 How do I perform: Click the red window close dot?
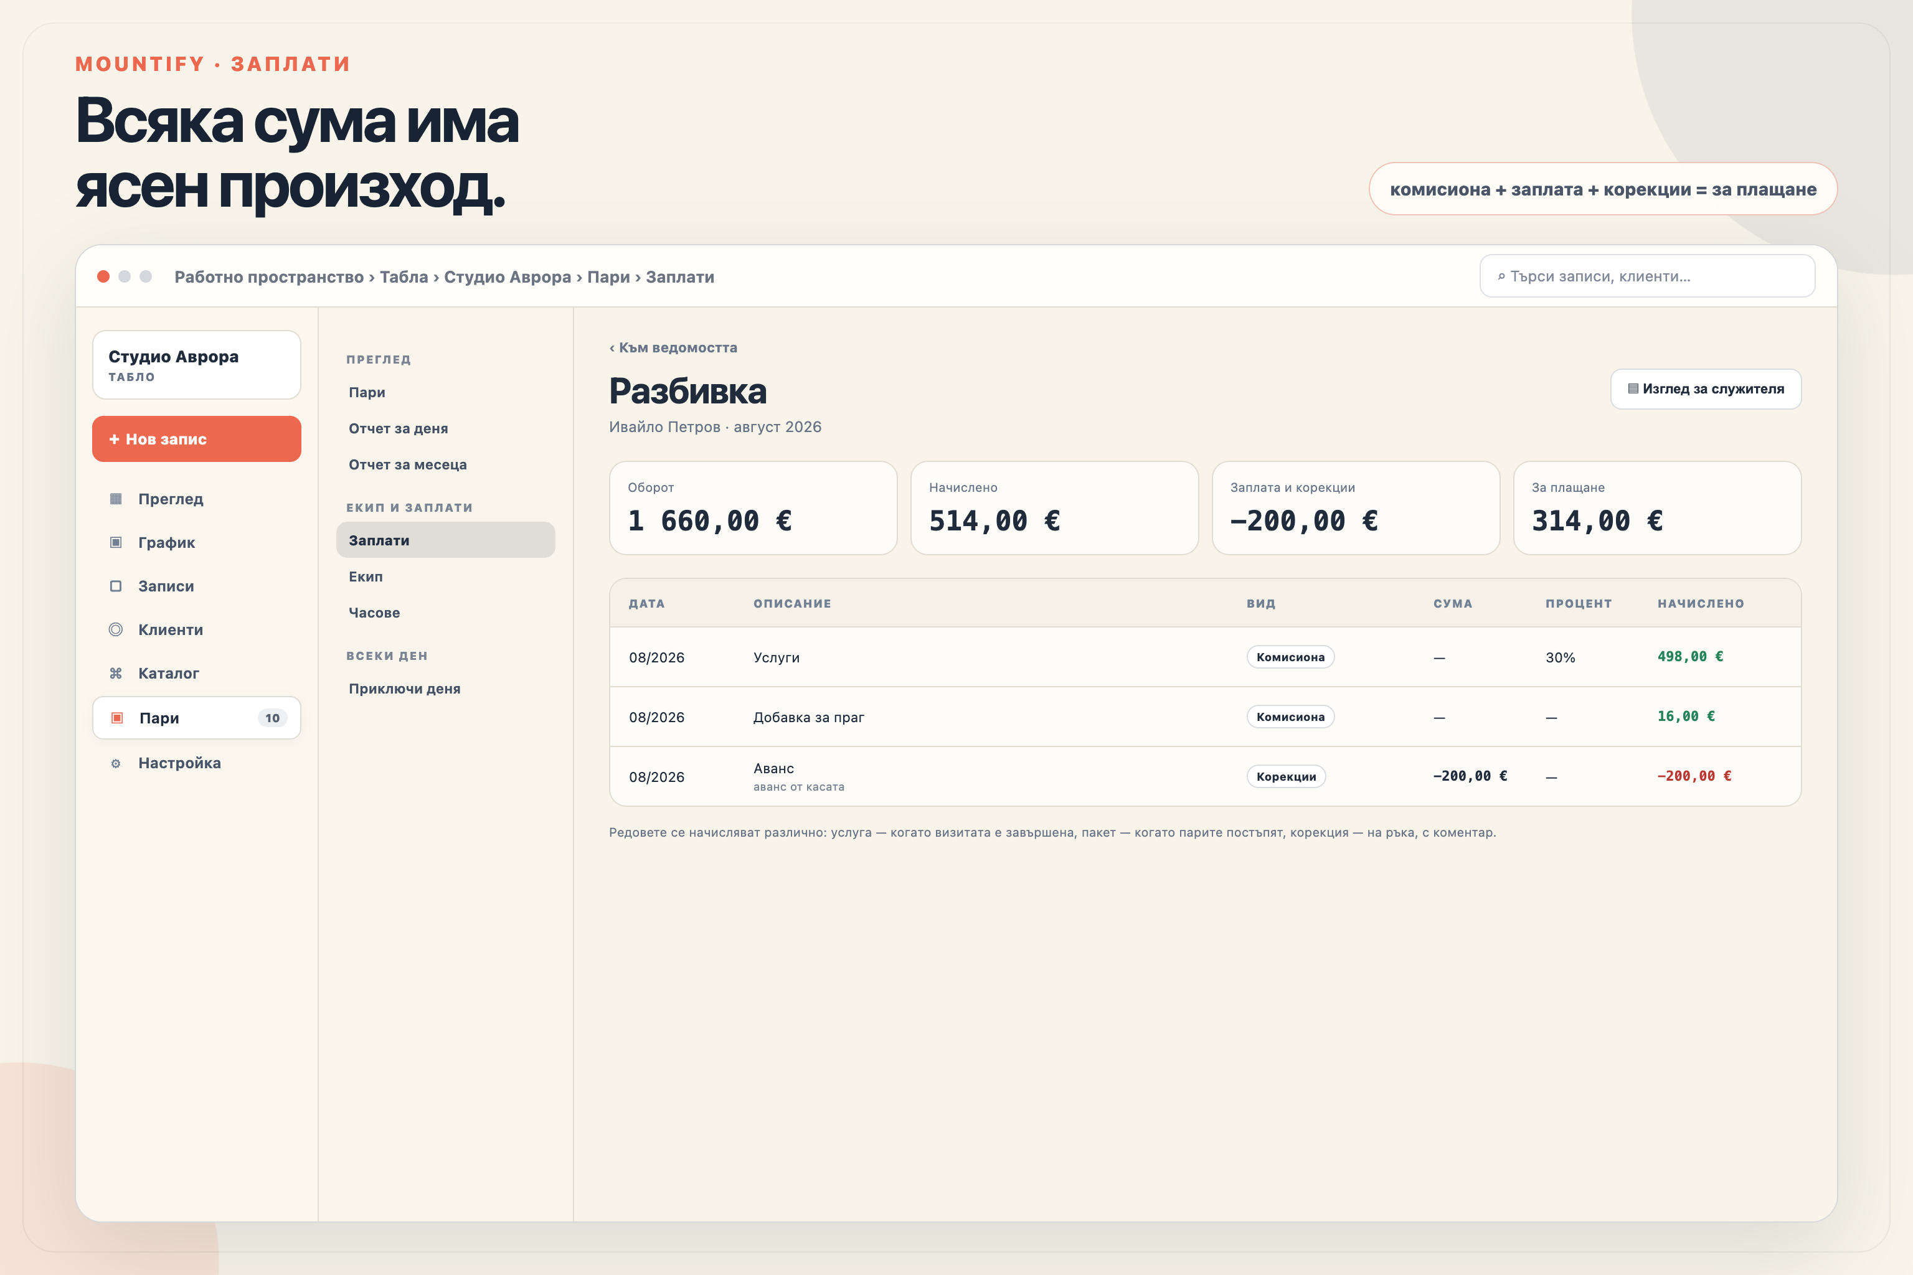coord(103,276)
